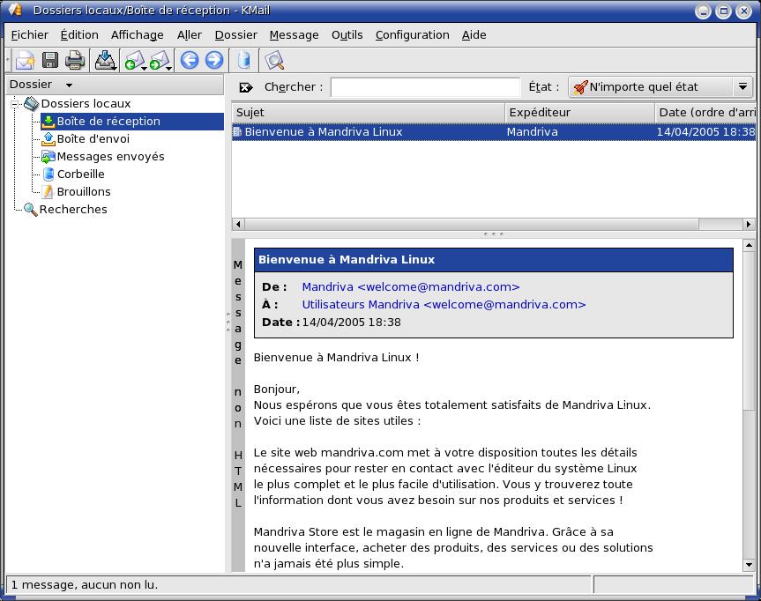Go to next message with right arrow
This screenshot has width=761, height=601.
(x=214, y=60)
